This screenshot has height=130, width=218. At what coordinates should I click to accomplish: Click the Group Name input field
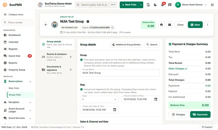point(120,73)
